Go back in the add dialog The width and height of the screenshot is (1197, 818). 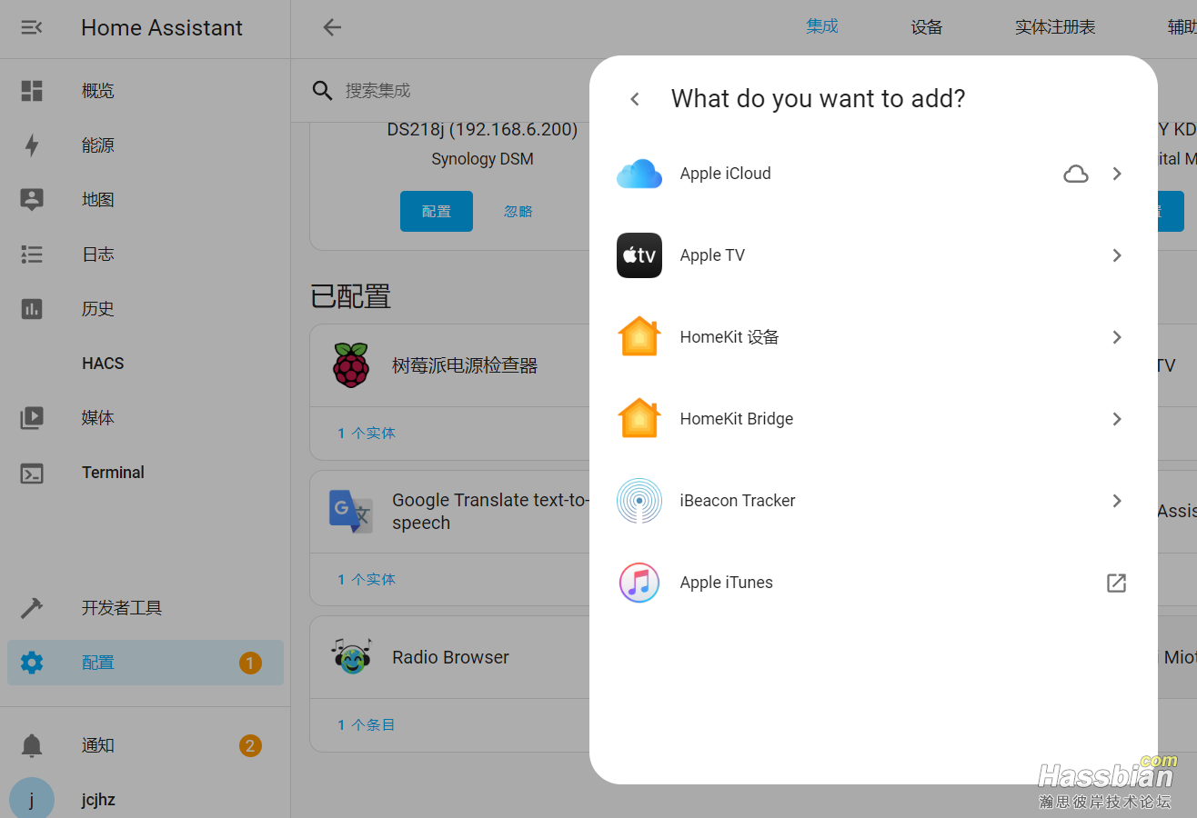(635, 99)
